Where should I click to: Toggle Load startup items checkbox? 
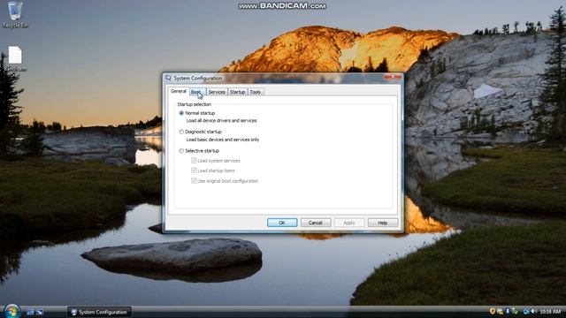pyautogui.click(x=194, y=170)
